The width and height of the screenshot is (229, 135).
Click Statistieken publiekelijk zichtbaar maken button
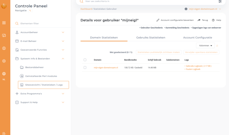click(x=159, y=52)
